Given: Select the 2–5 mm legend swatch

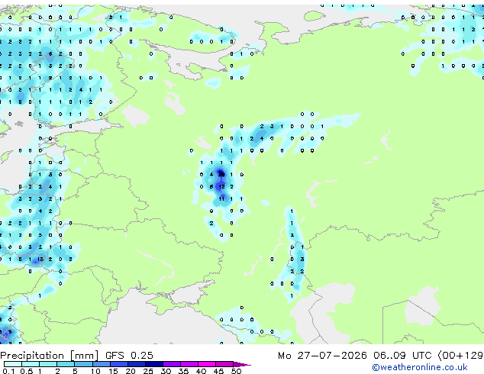Looking at the screenshot, I should click(x=66, y=364).
